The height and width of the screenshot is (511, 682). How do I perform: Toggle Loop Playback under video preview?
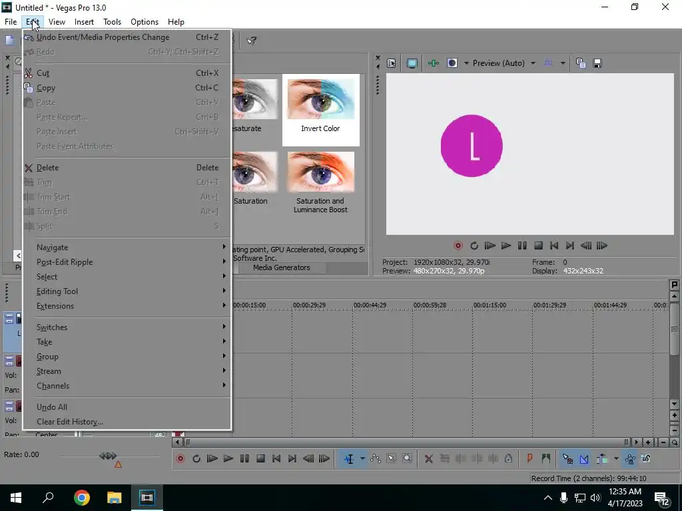pos(474,246)
